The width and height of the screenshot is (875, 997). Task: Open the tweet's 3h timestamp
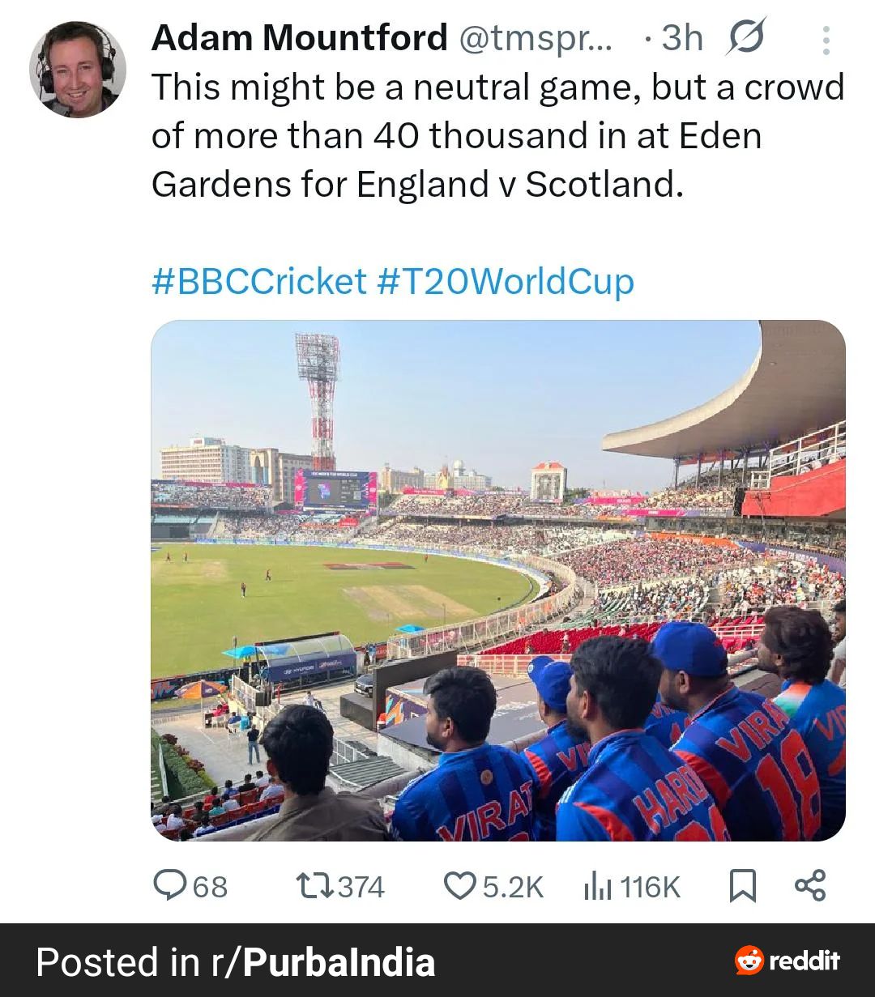(x=681, y=37)
